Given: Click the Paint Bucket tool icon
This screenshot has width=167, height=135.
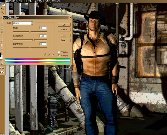Looking at the screenshot, I should coord(2,28).
